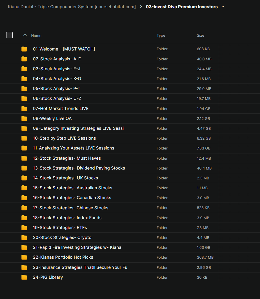Sort the list by the Name column

pos(36,36)
